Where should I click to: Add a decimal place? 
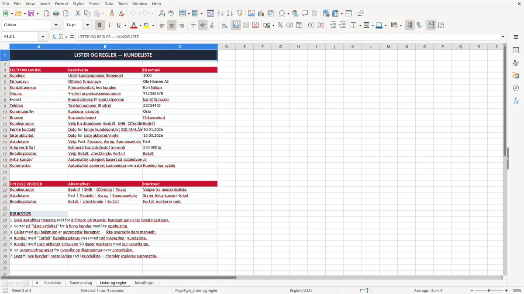311,25
